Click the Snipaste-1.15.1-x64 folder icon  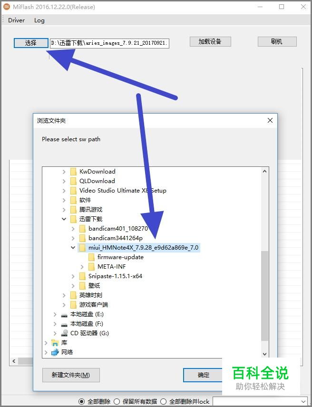[x=83, y=276]
